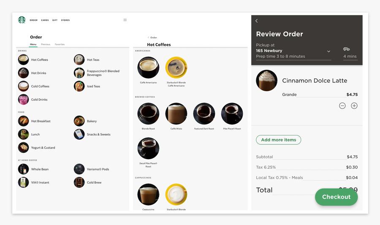
Task: Click the 4 mins drive time
Action: point(350,57)
